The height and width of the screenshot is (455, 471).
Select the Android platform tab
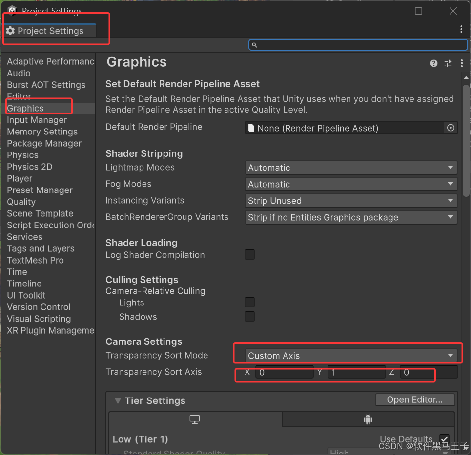click(x=368, y=419)
